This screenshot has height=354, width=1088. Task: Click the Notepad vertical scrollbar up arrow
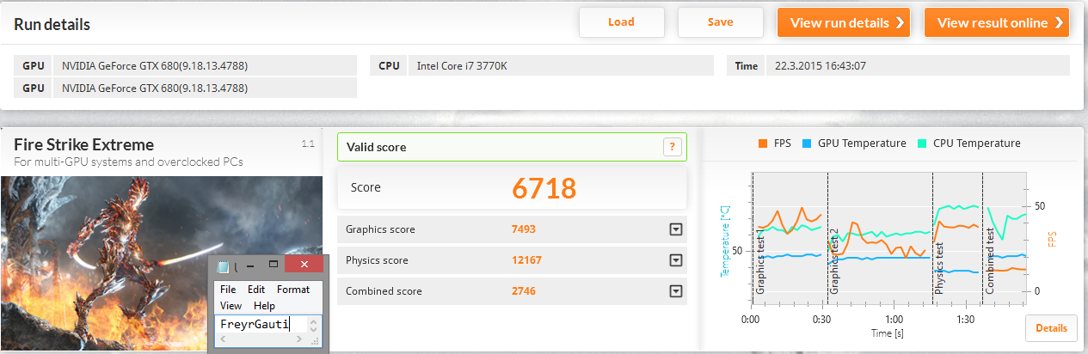(x=314, y=320)
